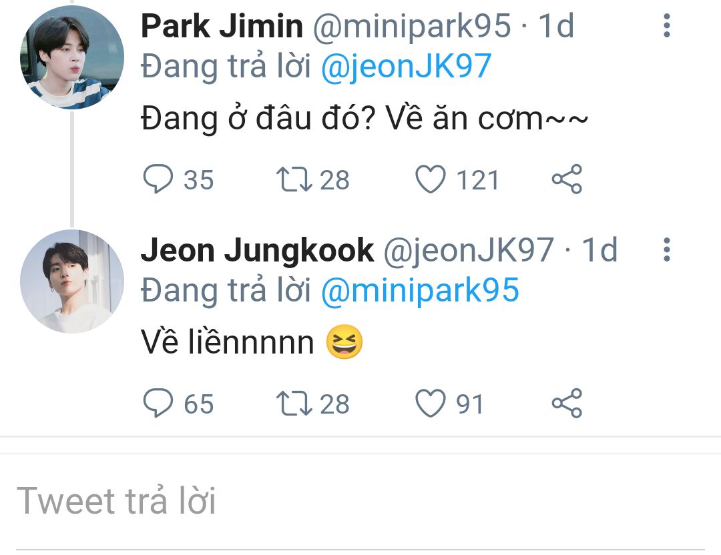Open tweet text "Về liênnnnn"
Viewport: 721px width, 555px height.
227,344
